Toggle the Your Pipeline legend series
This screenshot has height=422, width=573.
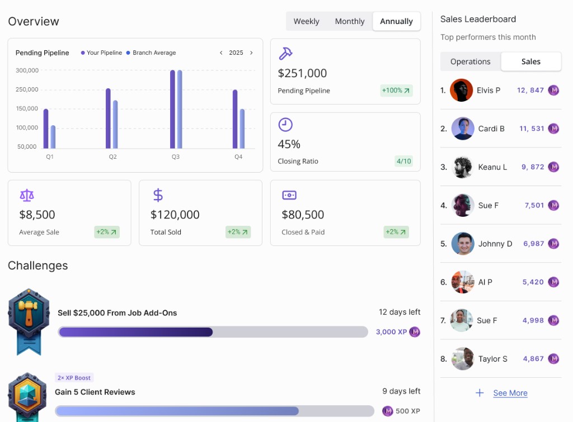click(101, 53)
